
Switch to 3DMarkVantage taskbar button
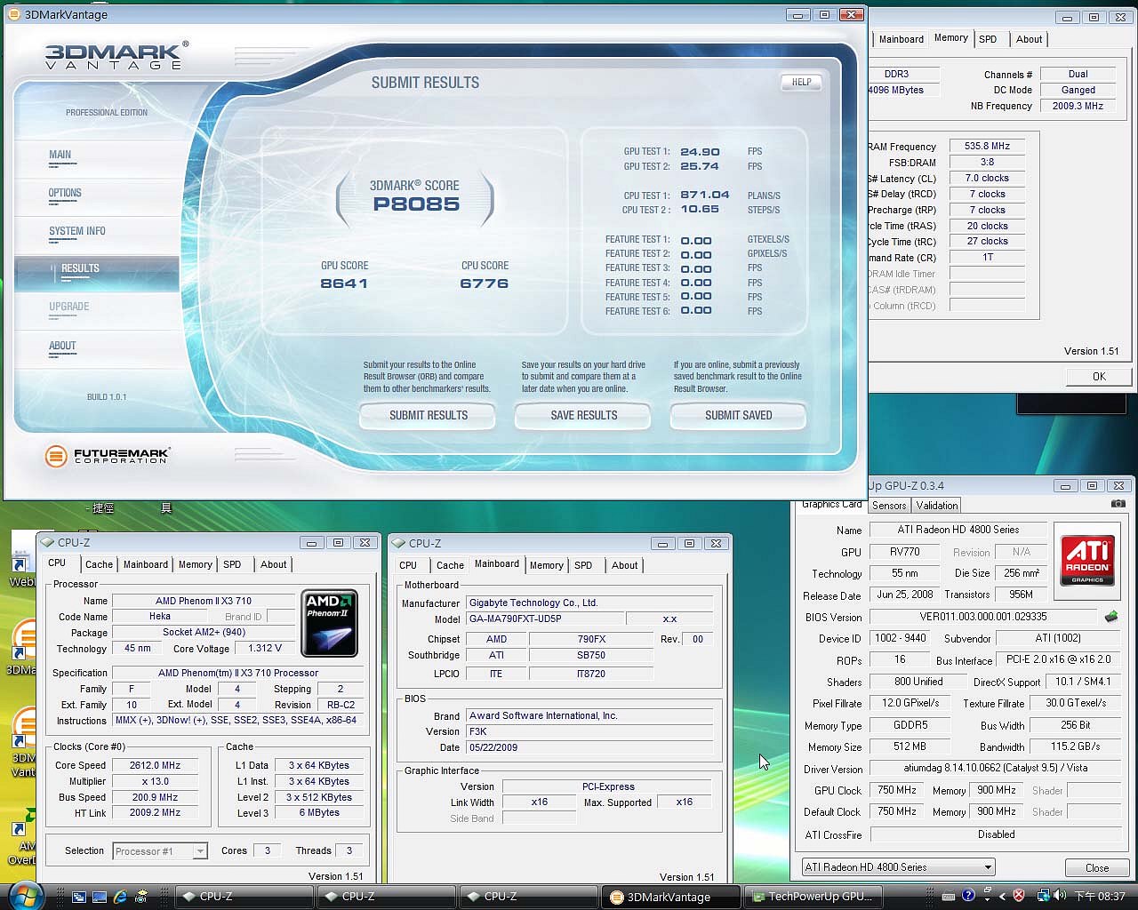tap(671, 897)
